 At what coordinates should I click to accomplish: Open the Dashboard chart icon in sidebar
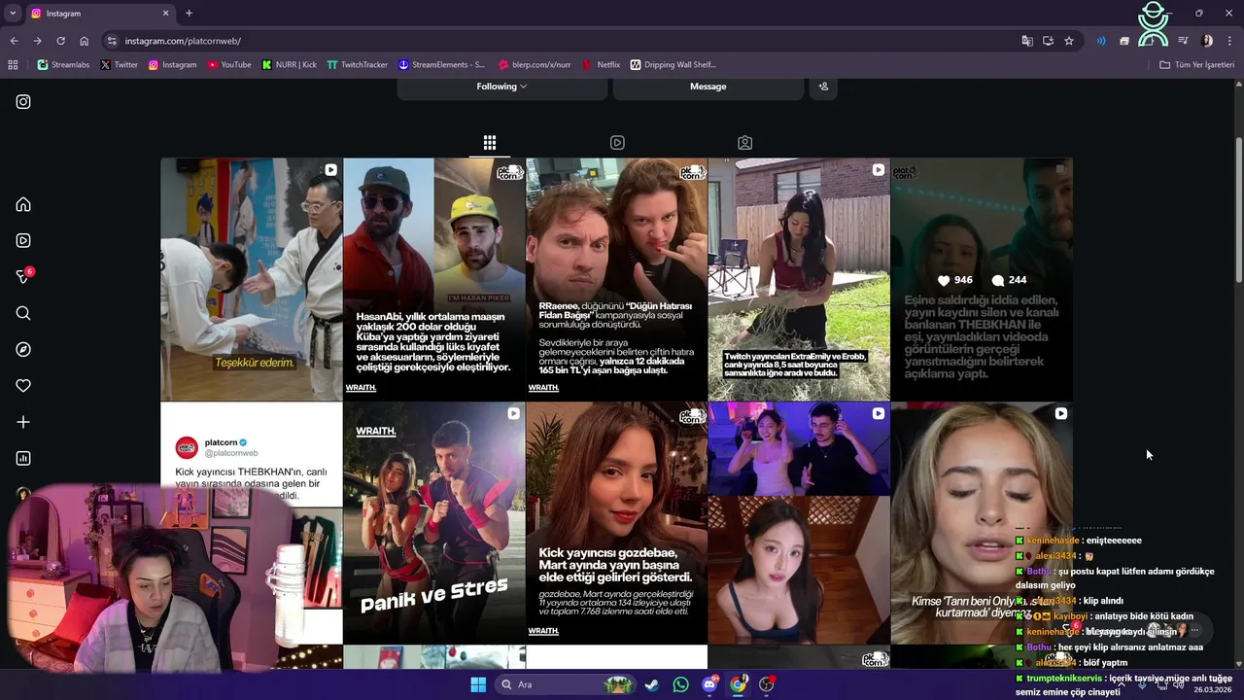(x=23, y=458)
